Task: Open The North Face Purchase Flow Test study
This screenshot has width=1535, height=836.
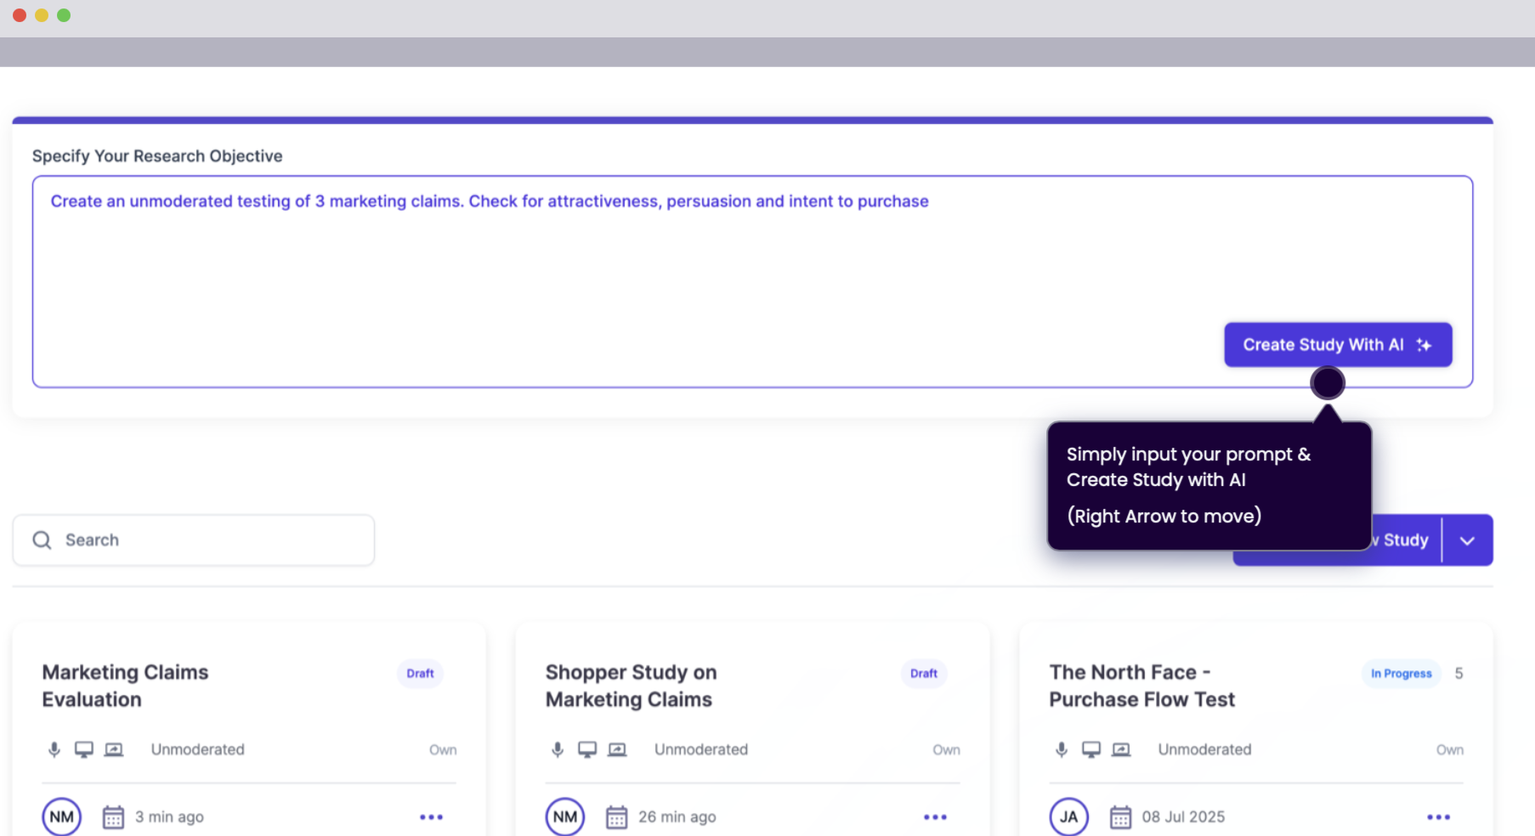Action: click(1141, 686)
